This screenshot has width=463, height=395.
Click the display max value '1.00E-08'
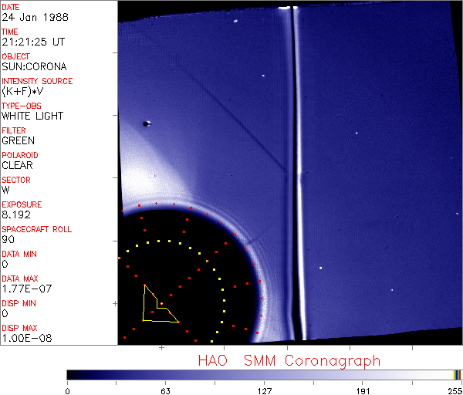click(26, 338)
